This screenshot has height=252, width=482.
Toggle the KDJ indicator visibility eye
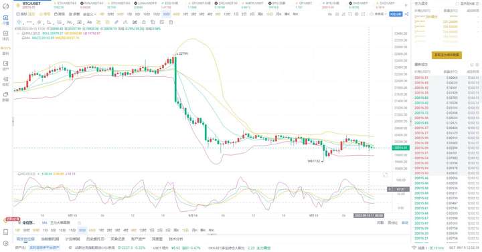pyautogui.click(x=19, y=174)
